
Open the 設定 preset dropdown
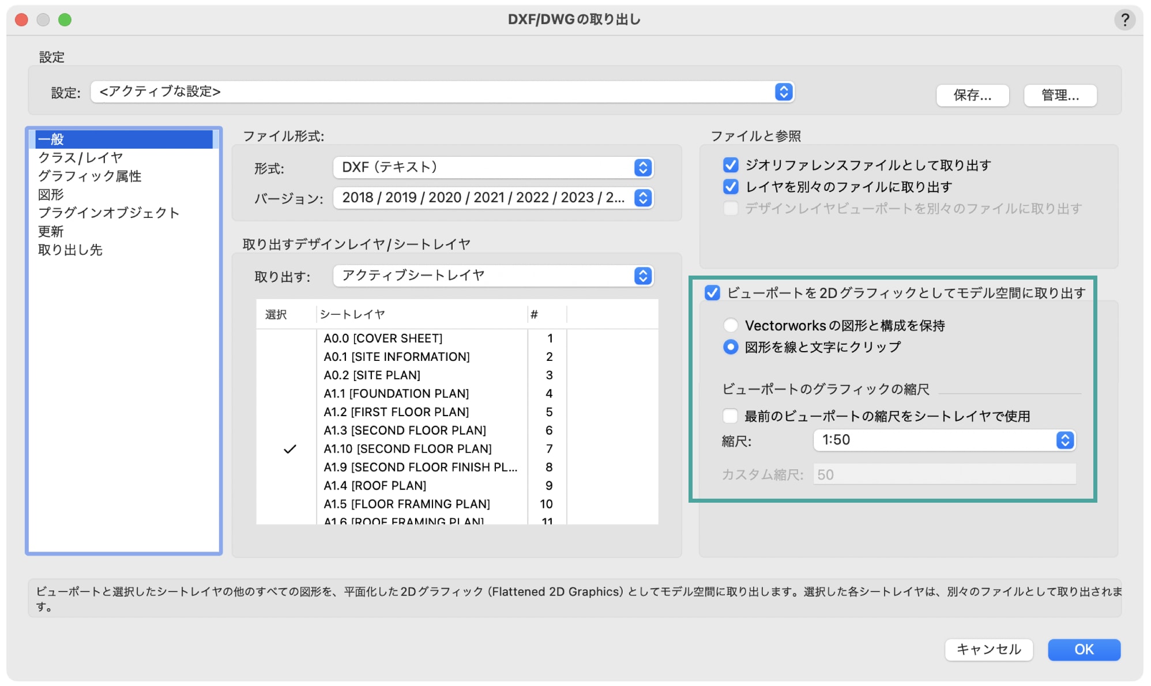coord(442,92)
